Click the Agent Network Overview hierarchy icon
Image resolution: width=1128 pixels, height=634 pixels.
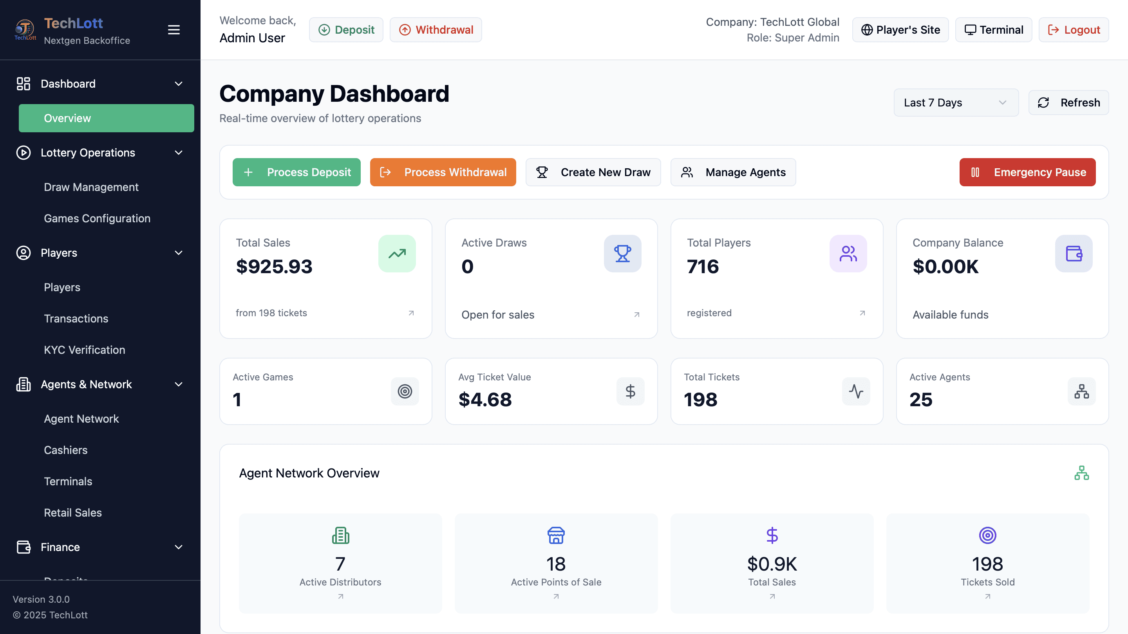click(1081, 473)
